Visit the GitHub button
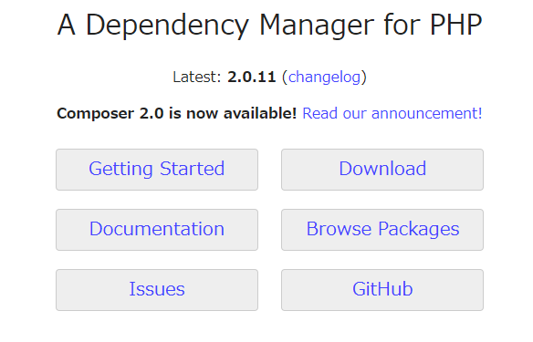 coord(382,290)
